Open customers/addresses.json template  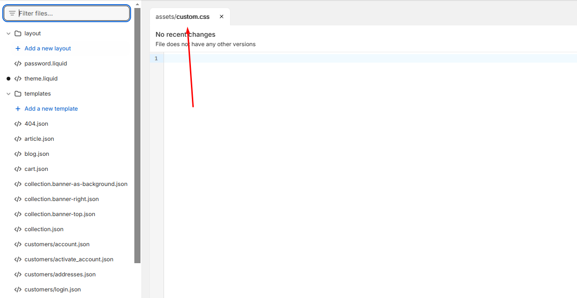pyautogui.click(x=60, y=274)
